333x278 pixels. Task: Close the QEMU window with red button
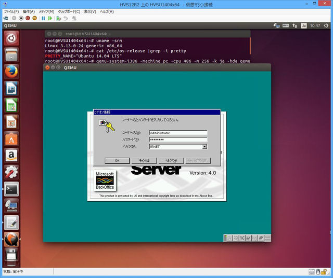pyautogui.click(x=47, y=67)
